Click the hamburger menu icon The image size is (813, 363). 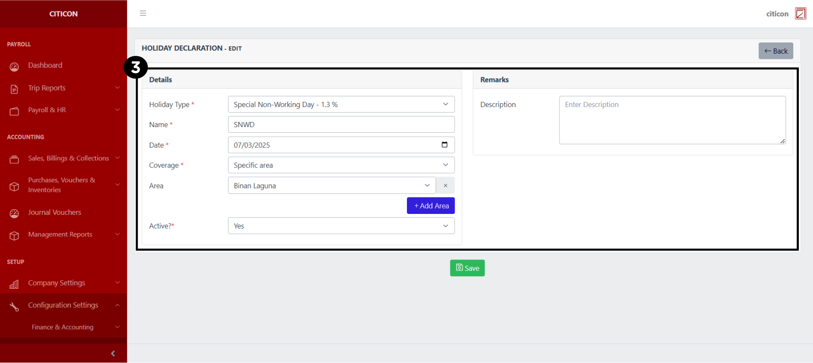tap(143, 13)
